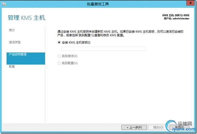This screenshot has height=134, width=197.
Task: Click the 关闭 button at the bottom
Action: pos(179,127)
